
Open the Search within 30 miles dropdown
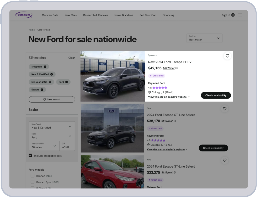(44, 146)
